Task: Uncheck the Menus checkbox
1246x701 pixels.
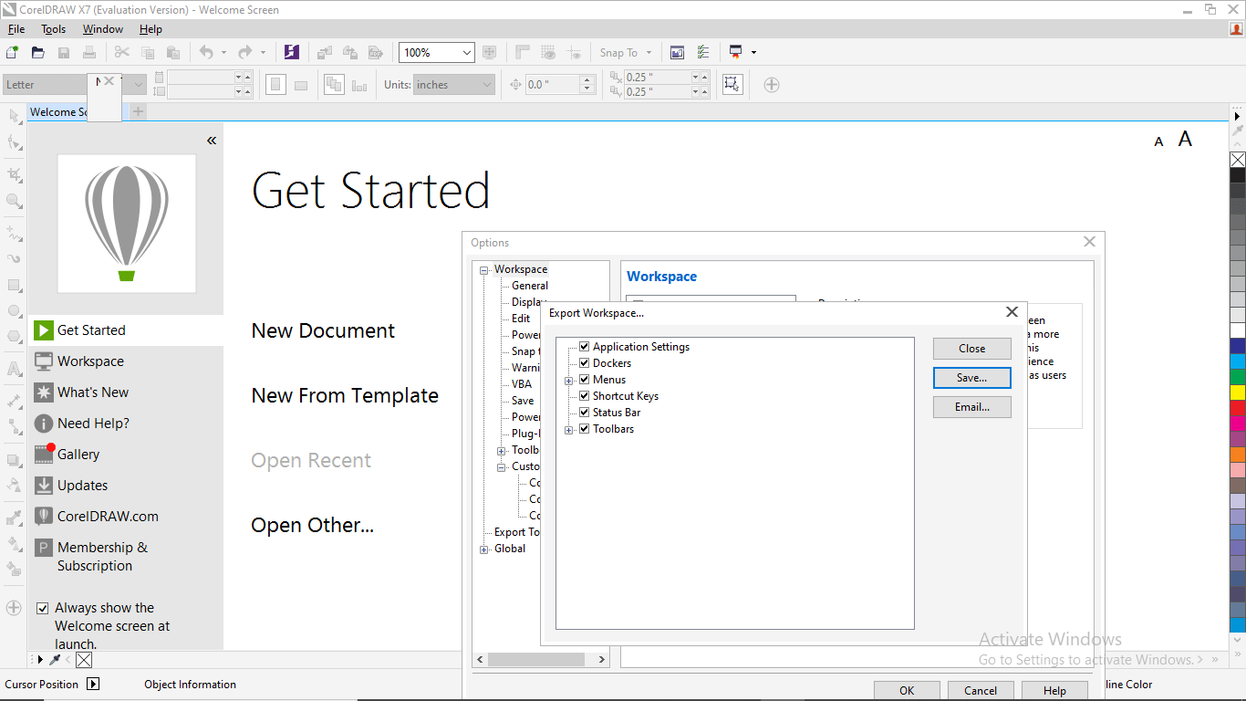Action: pyautogui.click(x=585, y=380)
